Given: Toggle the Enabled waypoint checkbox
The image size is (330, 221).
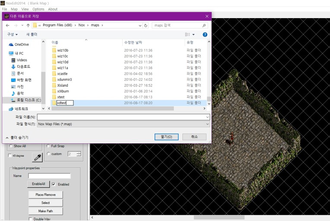Looking at the screenshot, I should [x=54, y=184].
